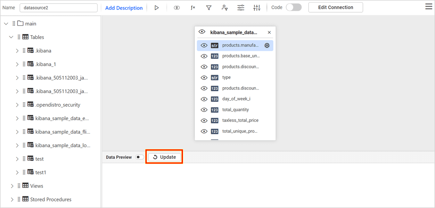The image size is (435, 208).
Task: Click the 123 type badge of day_of_week_i
Action: click(215, 99)
